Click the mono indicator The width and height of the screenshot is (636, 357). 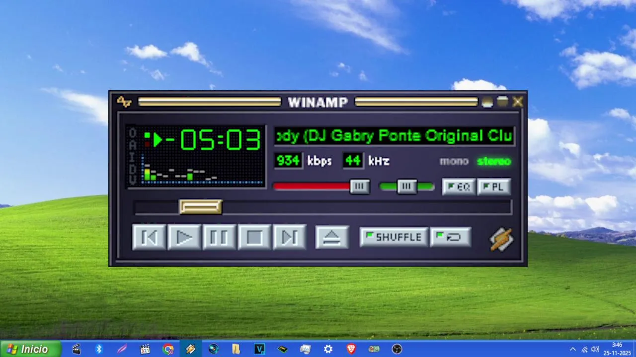coord(454,161)
